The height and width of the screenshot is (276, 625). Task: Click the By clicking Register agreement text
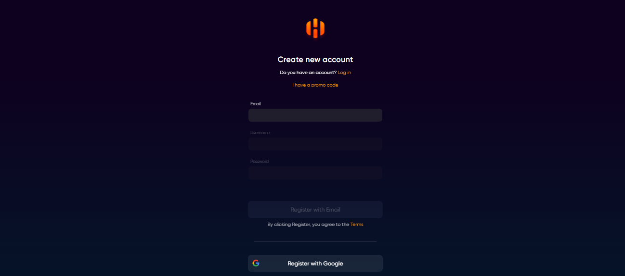(309, 225)
